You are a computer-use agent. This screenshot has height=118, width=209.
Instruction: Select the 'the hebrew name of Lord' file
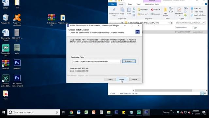[17, 81]
